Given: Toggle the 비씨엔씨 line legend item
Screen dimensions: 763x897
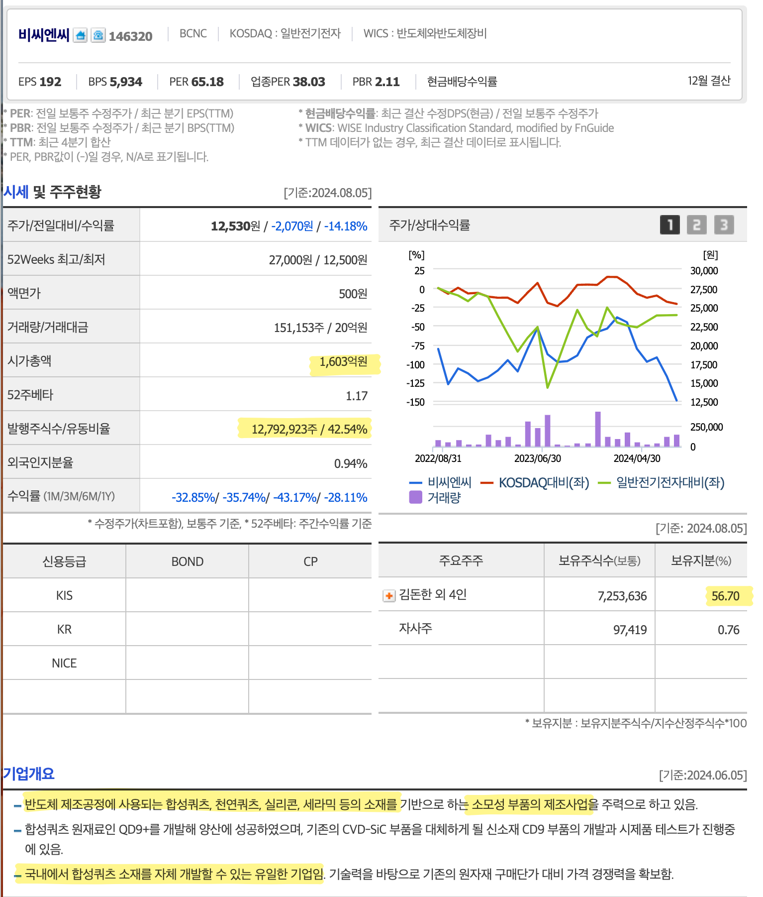Looking at the screenshot, I should (440, 482).
